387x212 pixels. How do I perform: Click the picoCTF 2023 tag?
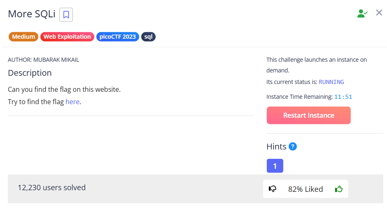click(117, 37)
